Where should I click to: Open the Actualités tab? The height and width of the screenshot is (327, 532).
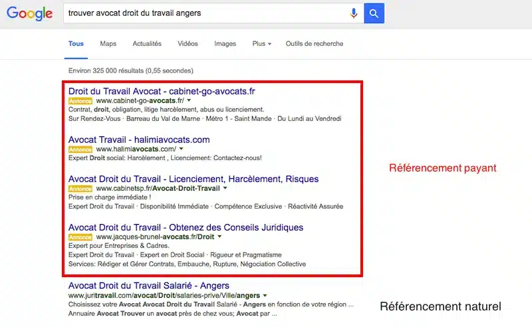pyautogui.click(x=147, y=44)
